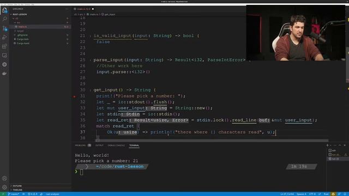Place cursor on line 27 input.parse
Screen dimensions: 349x196
[123, 72]
